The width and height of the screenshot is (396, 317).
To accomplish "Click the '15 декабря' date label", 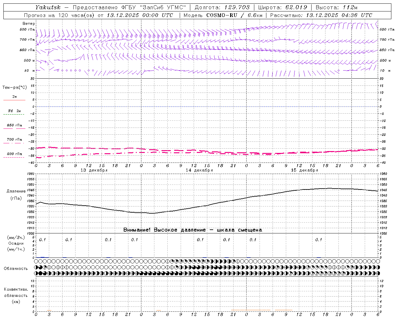I will point(304,170).
